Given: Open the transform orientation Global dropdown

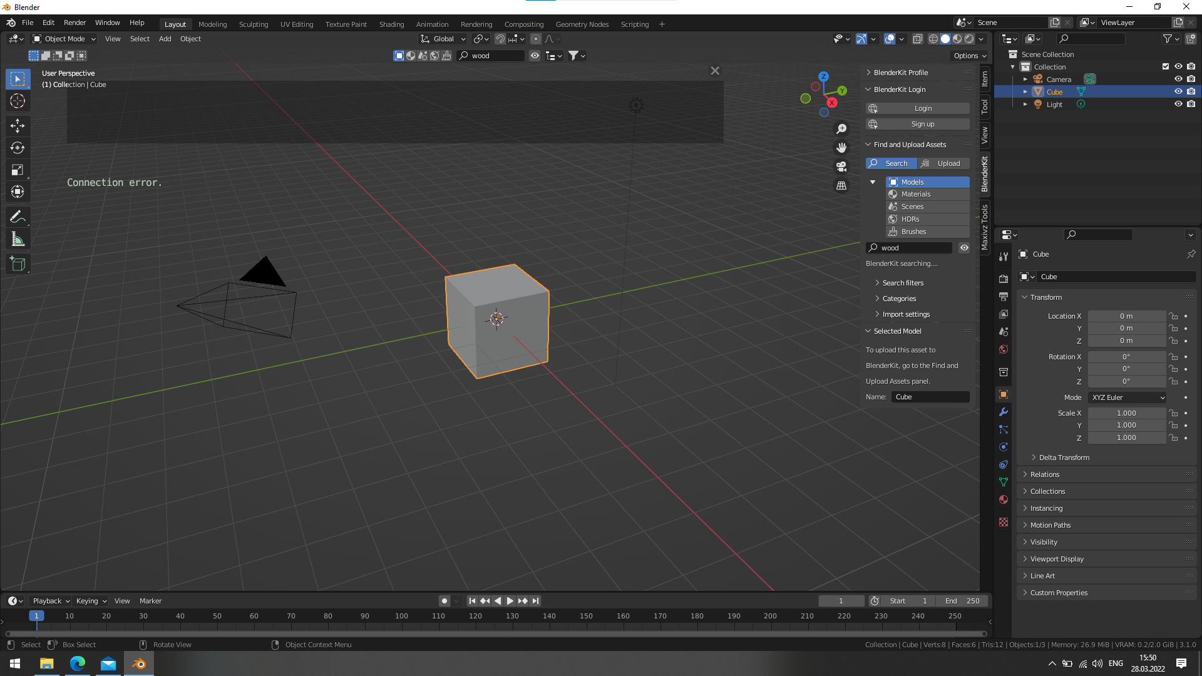Looking at the screenshot, I should (443, 39).
